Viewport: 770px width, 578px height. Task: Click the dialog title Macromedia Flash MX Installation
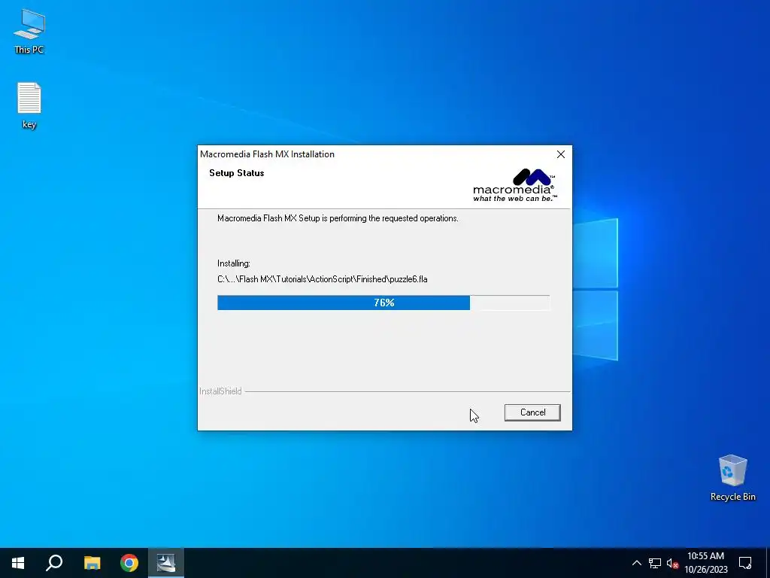point(267,154)
